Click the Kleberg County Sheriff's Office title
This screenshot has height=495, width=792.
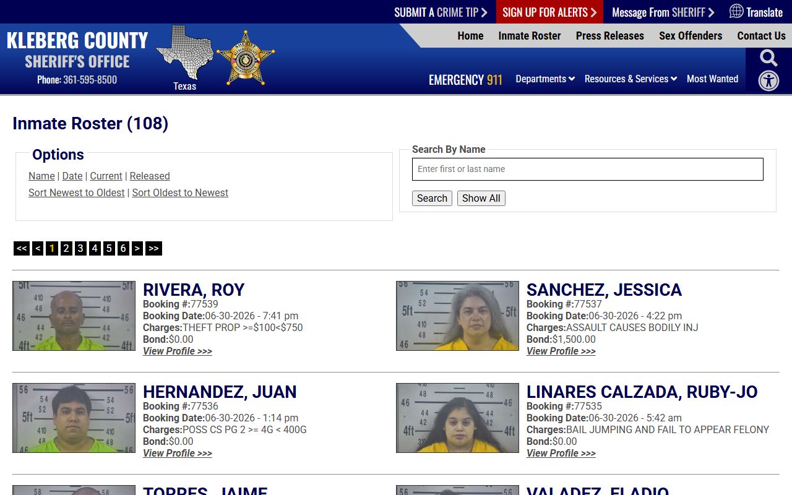pyautogui.click(x=77, y=51)
